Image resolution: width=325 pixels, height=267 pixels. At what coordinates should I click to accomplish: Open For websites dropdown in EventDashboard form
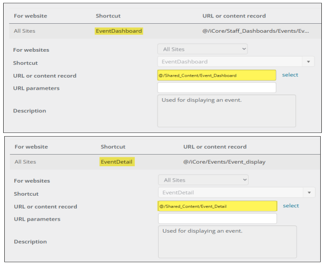pos(202,49)
